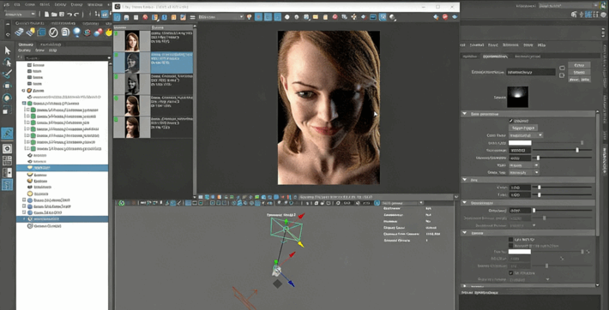Image resolution: width=609 pixels, height=310 pixels.
Task: Enable the first unchecked checkbox in the last section
Action: pyautogui.click(x=510, y=240)
